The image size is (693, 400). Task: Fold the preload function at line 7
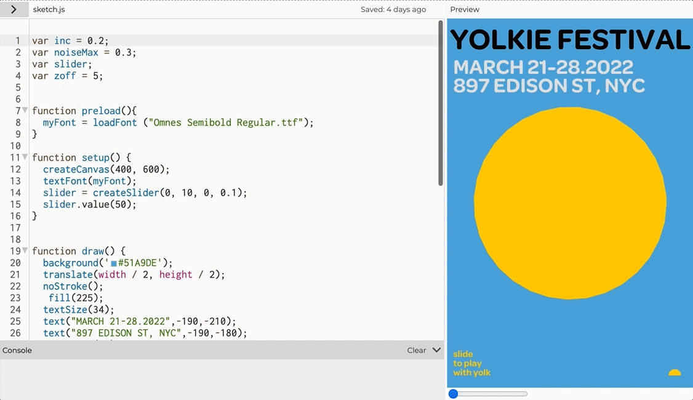click(25, 110)
